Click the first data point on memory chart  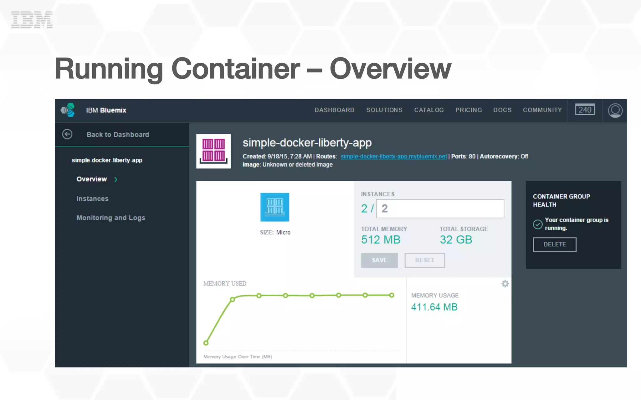pyautogui.click(x=206, y=343)
